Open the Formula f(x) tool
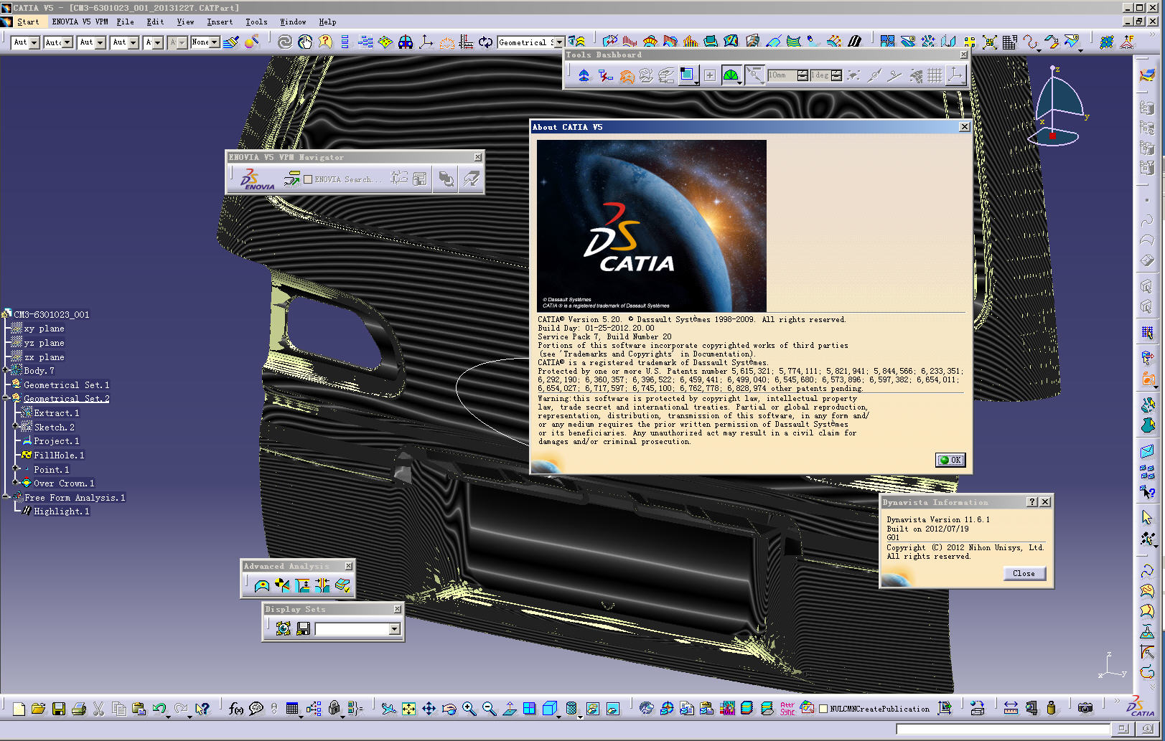The width and height of the screenshot is (1165, 741). pos(235,709)
